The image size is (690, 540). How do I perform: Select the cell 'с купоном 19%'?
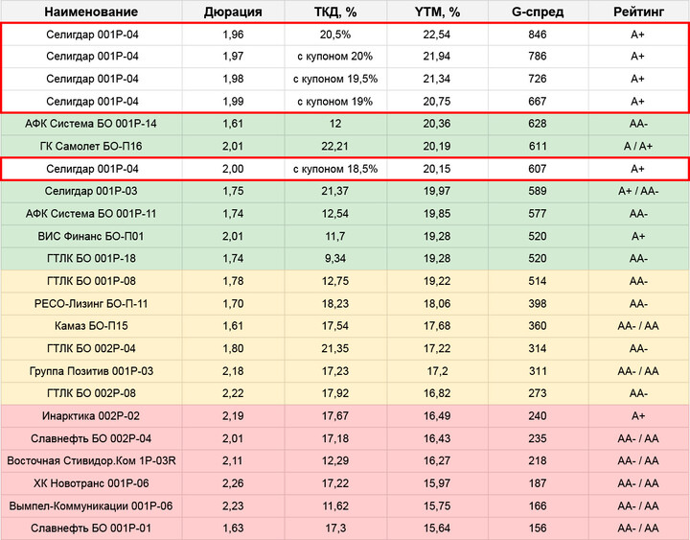click(x=335, y=102)
